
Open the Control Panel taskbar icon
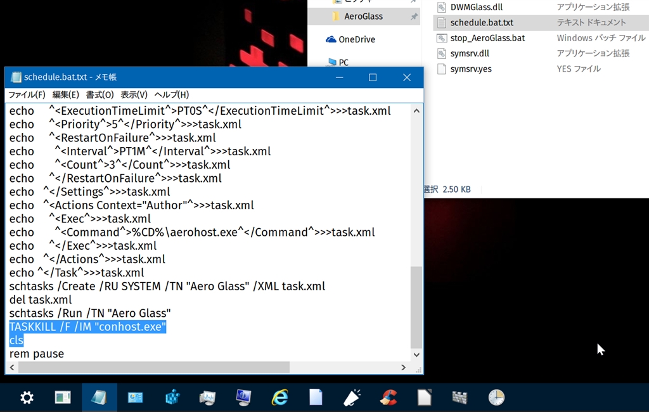(136, 398)
